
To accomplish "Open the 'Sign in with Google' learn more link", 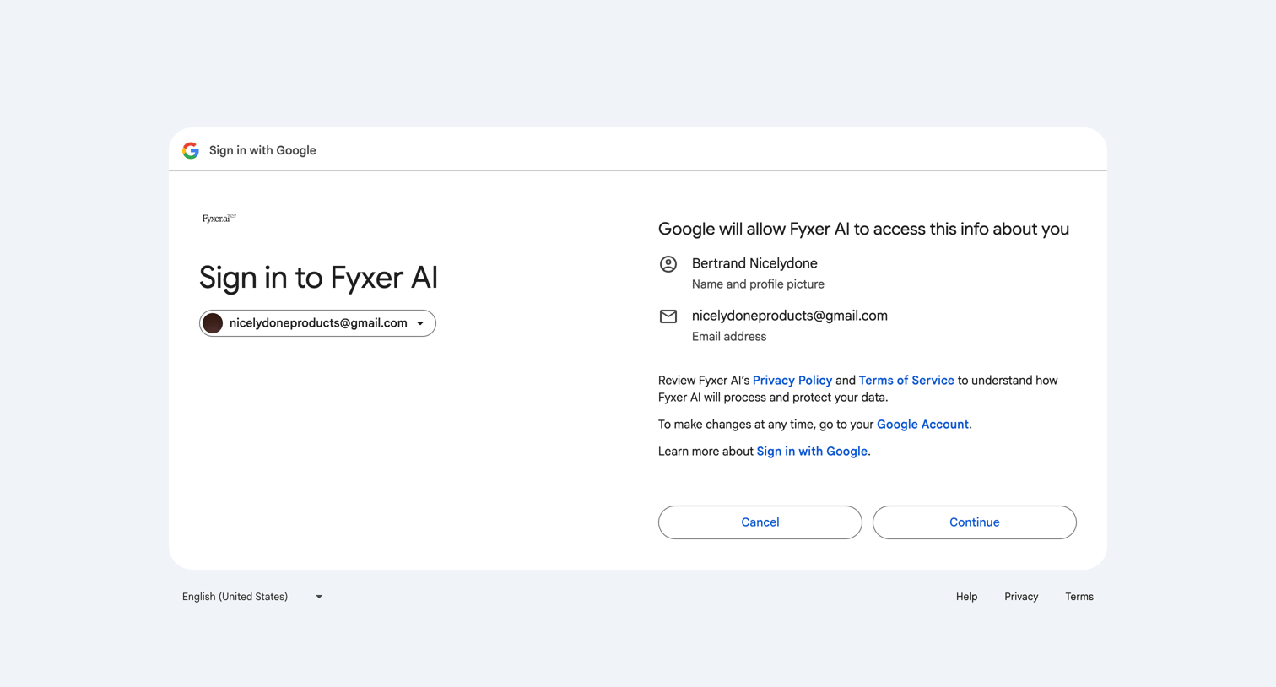I will (x=812, y=452).
